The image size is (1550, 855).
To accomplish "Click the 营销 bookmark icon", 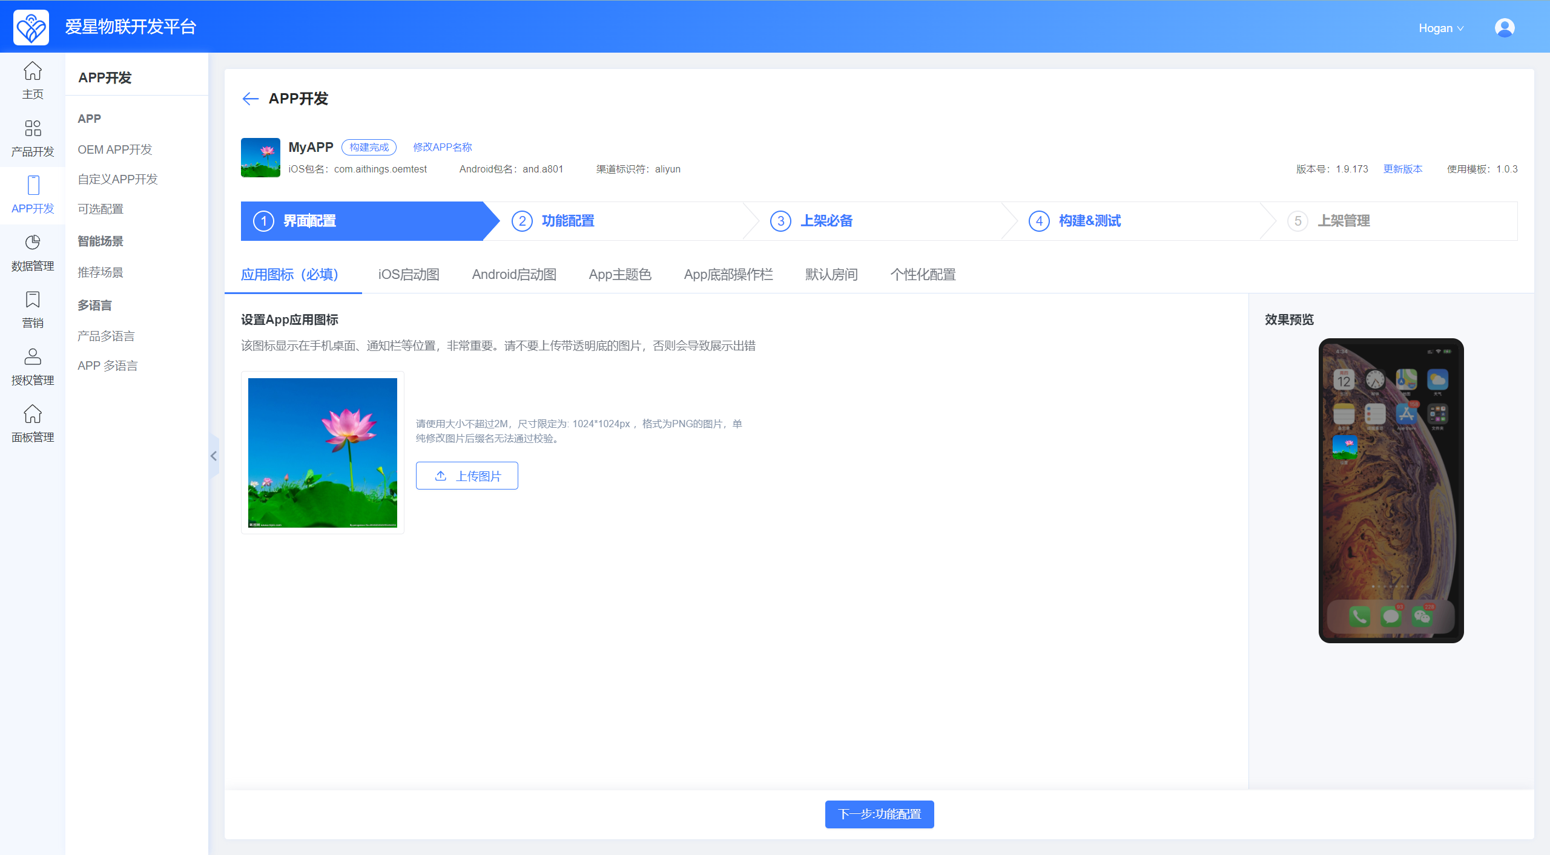I will 33,300.
